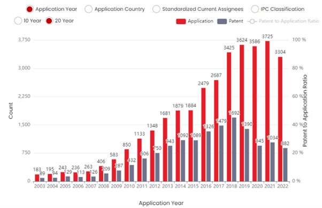Click the 2015 x-axis year label
The width and height of the screenshot is (322, 208).
coord(193,186)
